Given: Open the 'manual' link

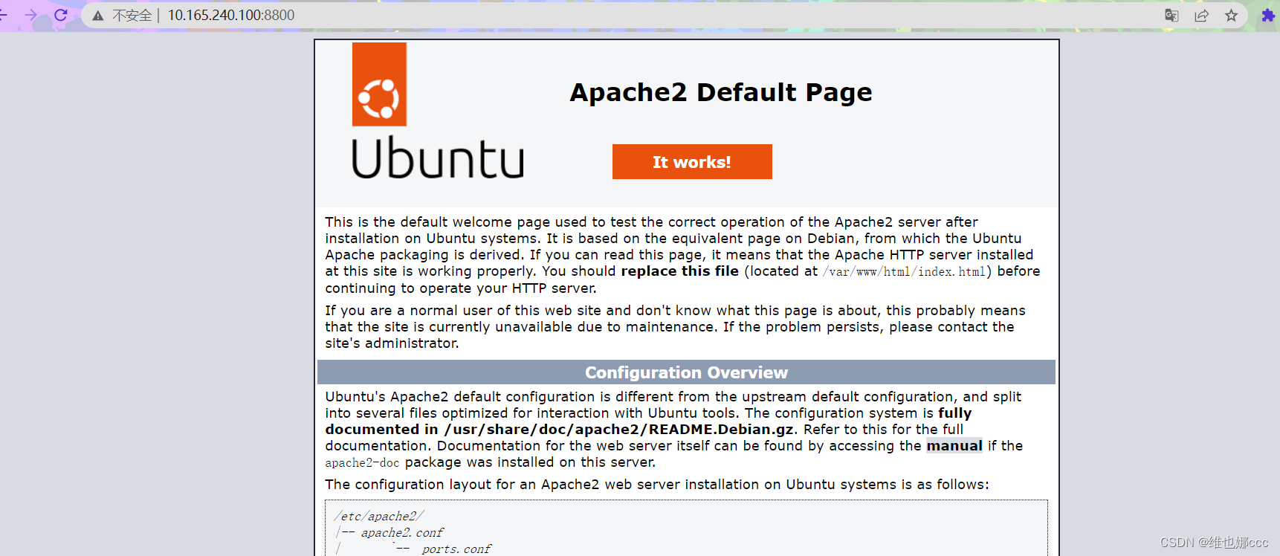Looking at the screenshot, I should [x=954, y=446].
